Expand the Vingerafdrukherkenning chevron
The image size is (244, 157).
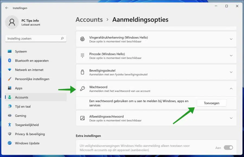pos(231,39)
